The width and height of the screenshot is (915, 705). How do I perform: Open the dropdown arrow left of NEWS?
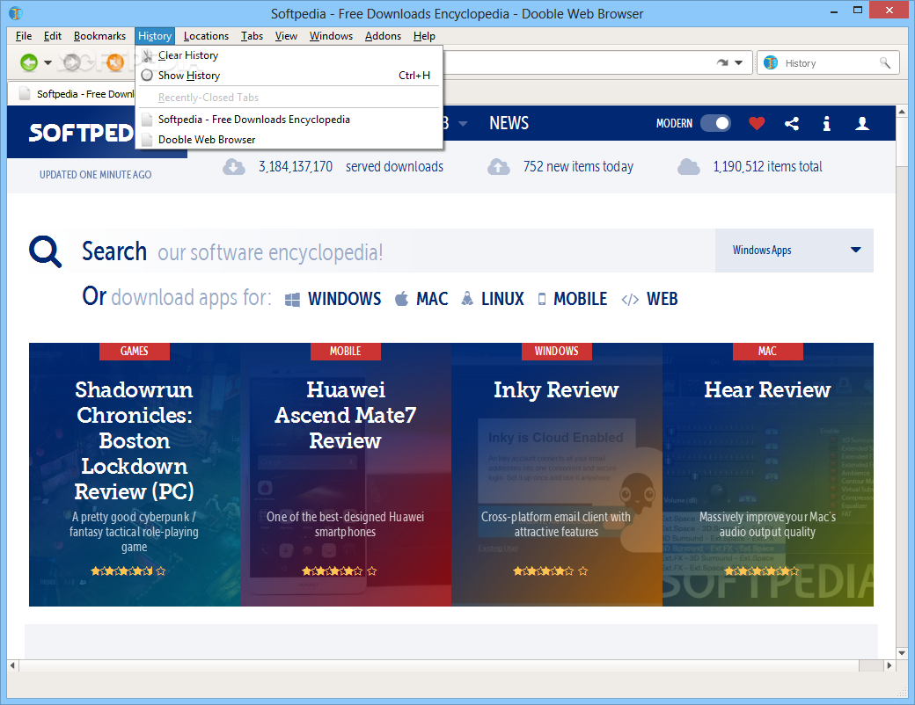(x=463, y=123)
